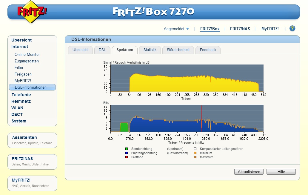The height and width of the screenshot is (195, 308).
Task: Open the FRITZ!Box top link
Action: pos(210,29)
